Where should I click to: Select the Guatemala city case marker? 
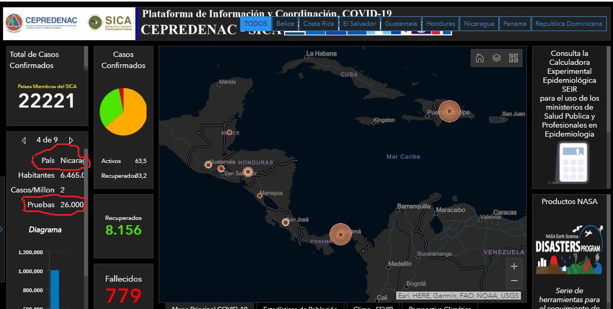[208, 165]
